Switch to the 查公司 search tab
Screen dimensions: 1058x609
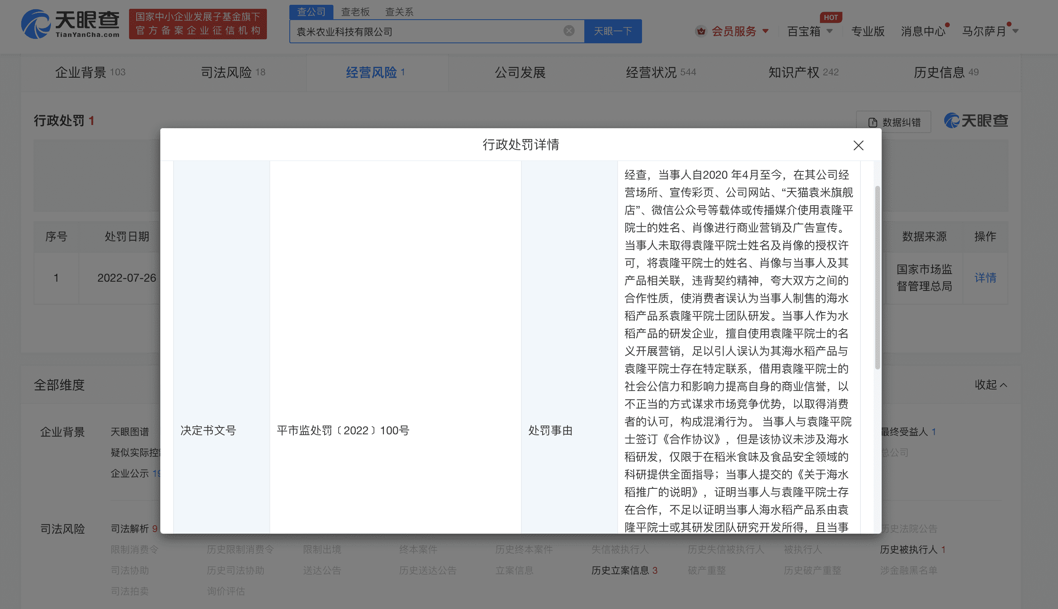coord(311,12)
